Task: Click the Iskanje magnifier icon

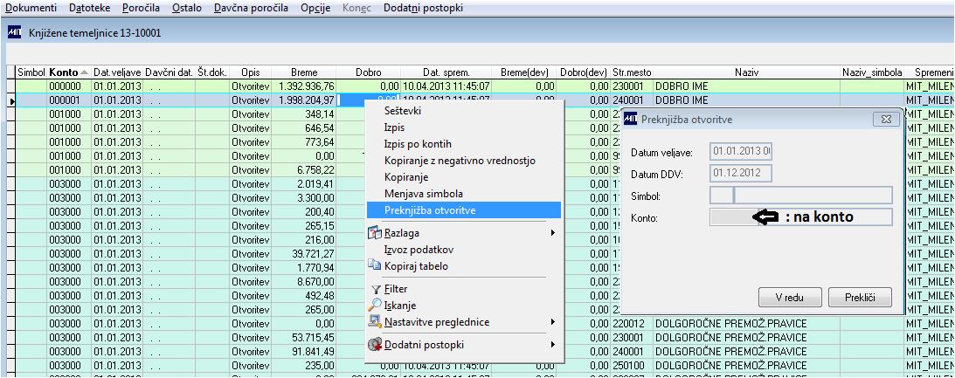Action: click(x=375, y=306)
